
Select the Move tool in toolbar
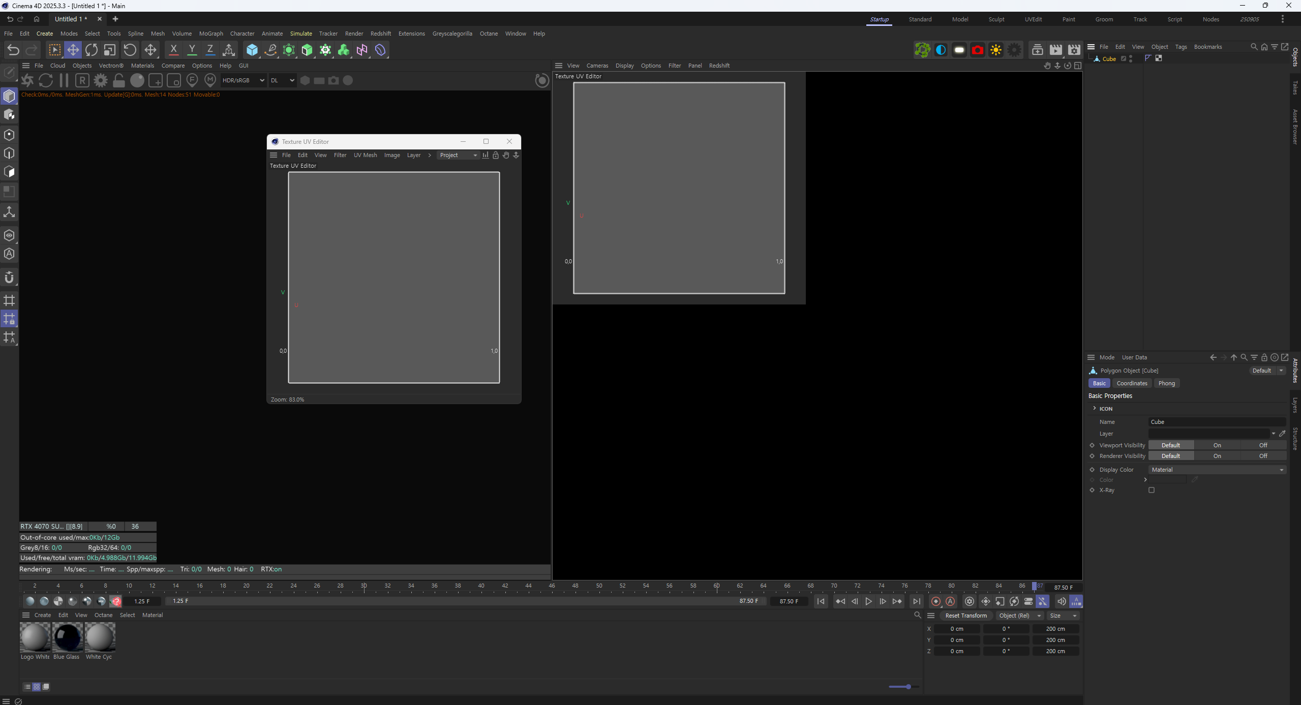73,50
